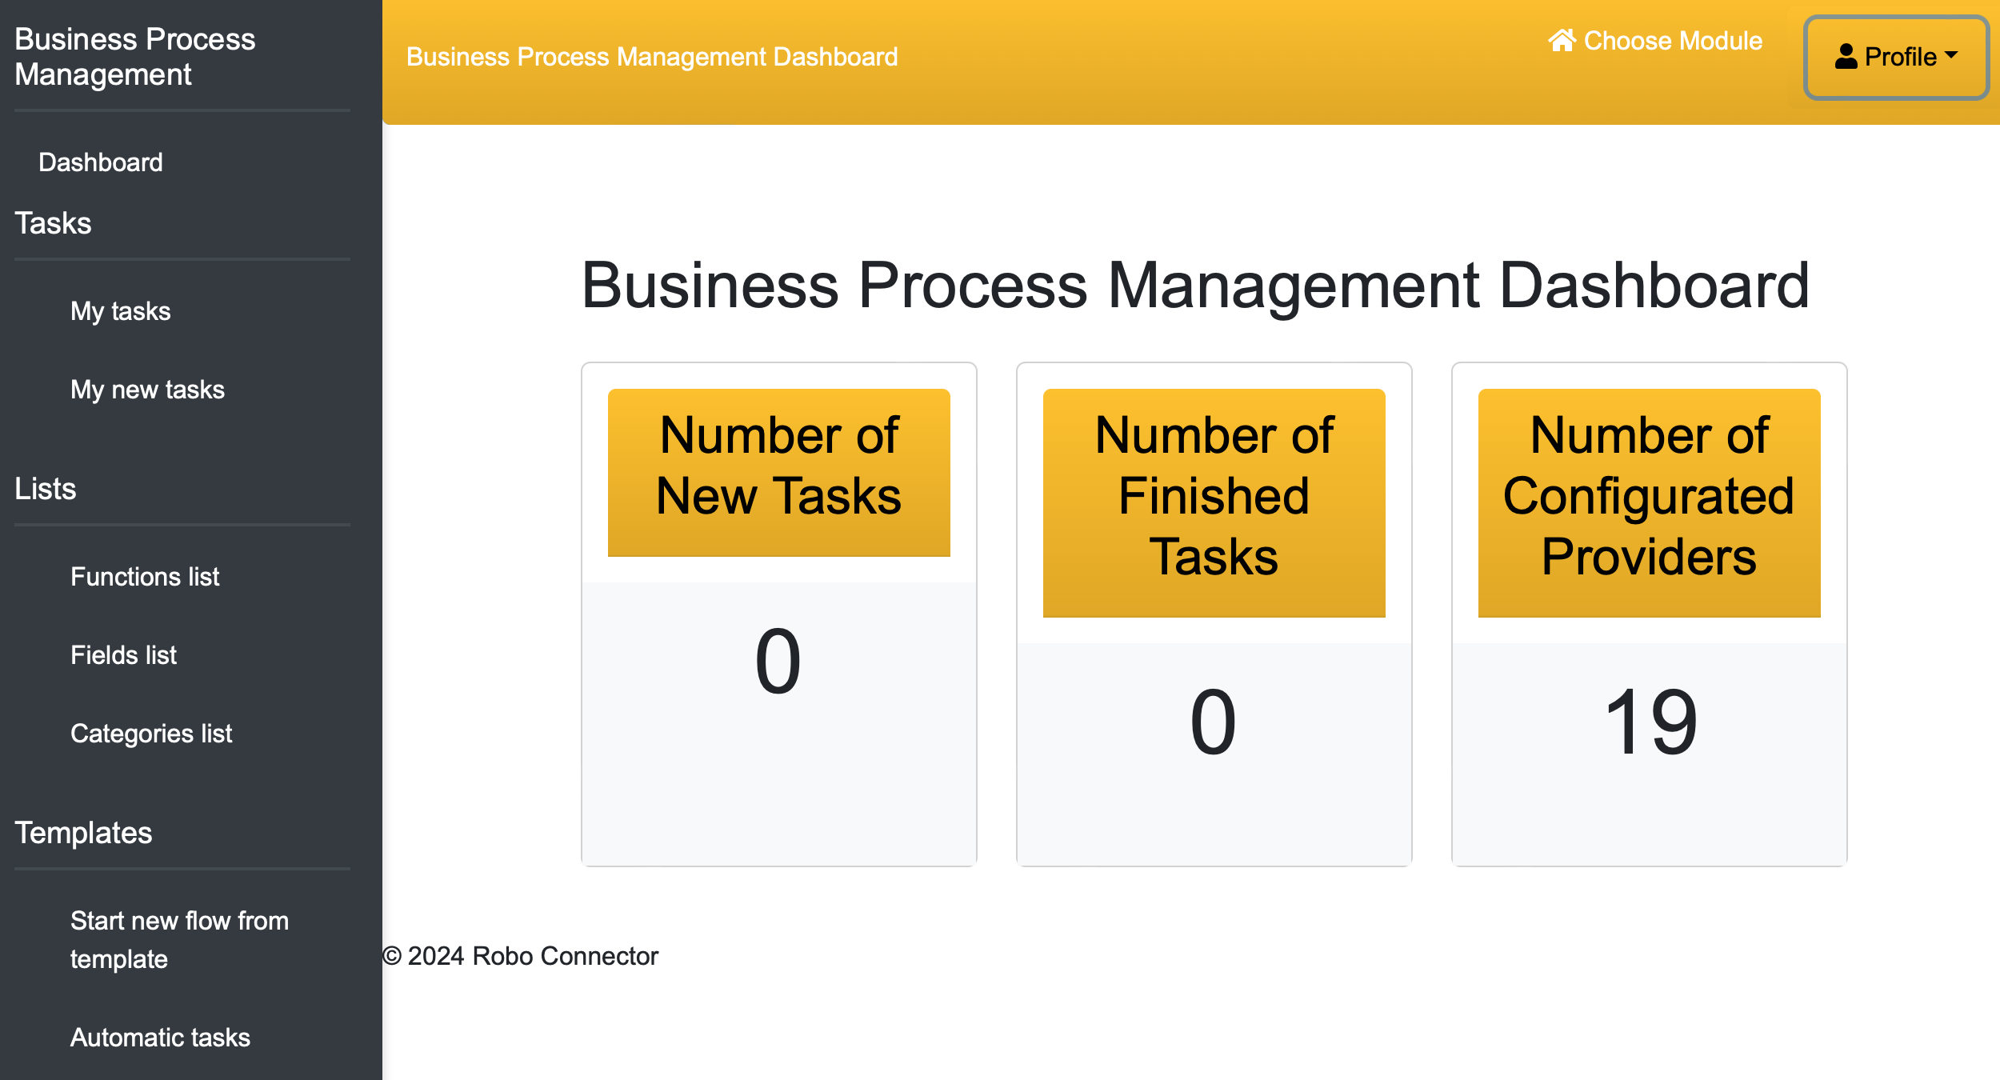
Task: Click the home icon beside Choose Module
Action: point(1562,40)
